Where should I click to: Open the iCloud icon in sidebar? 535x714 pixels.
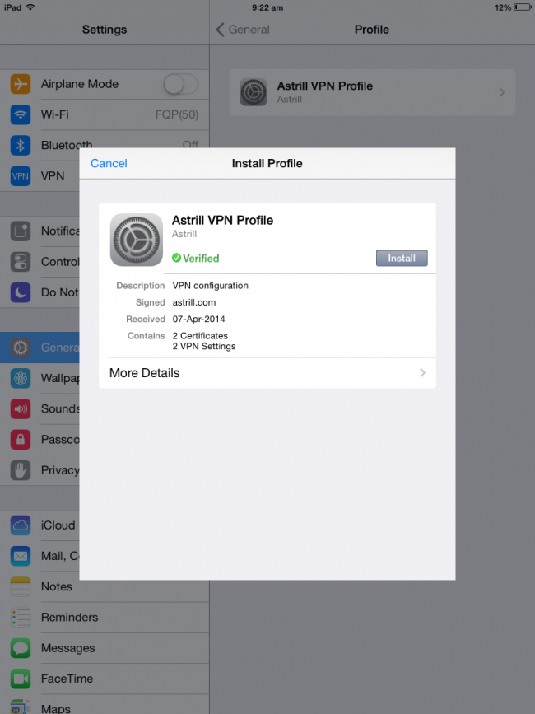[x=21, y=525]
